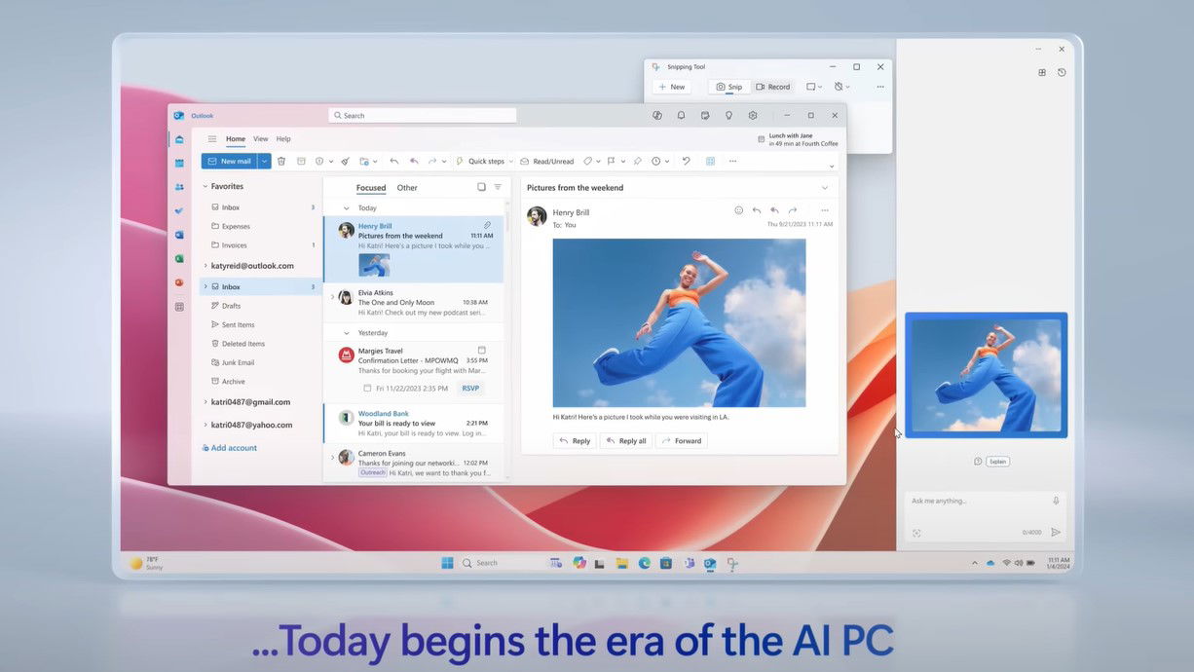This screenshot has height=672, width=1194.
Task: Open Microsoft Edge from the taskbar
Action: [x=644, y=563]
